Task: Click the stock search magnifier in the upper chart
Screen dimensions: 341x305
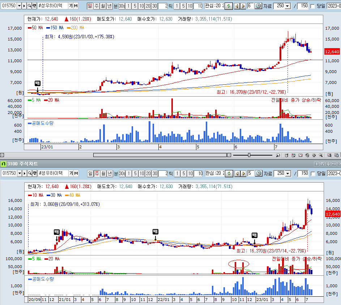Action: pos(29,6)
